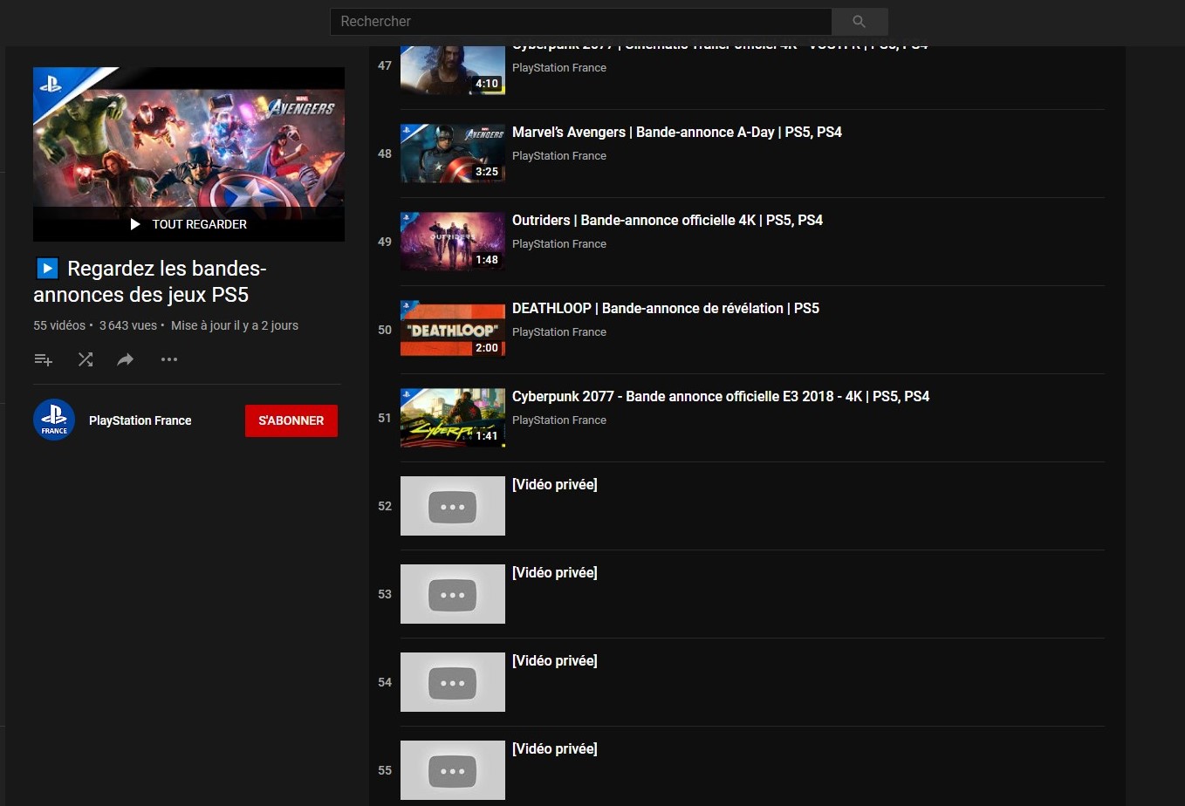The width and height of the screenshot is (1185, 806).
Task: Click Vidéo privée title at item 54
Action: [555, 660]
